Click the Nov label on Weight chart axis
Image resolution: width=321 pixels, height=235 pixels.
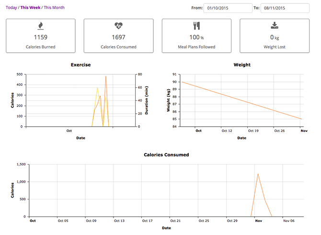coord(304,131)
